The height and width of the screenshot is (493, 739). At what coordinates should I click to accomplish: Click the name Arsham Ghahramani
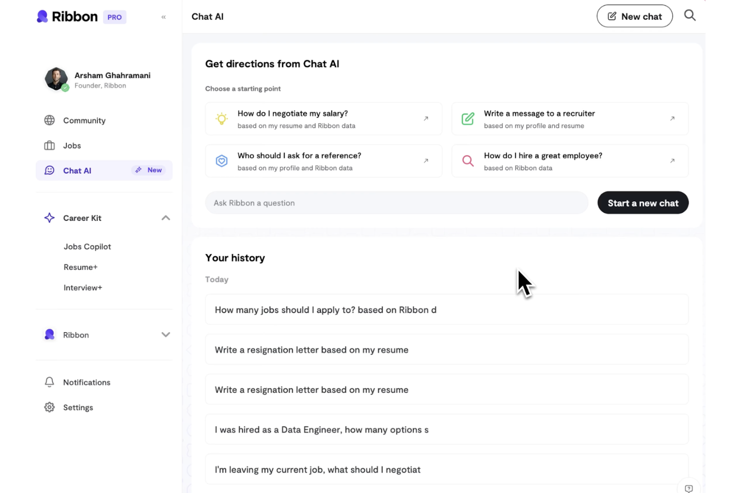112,75
